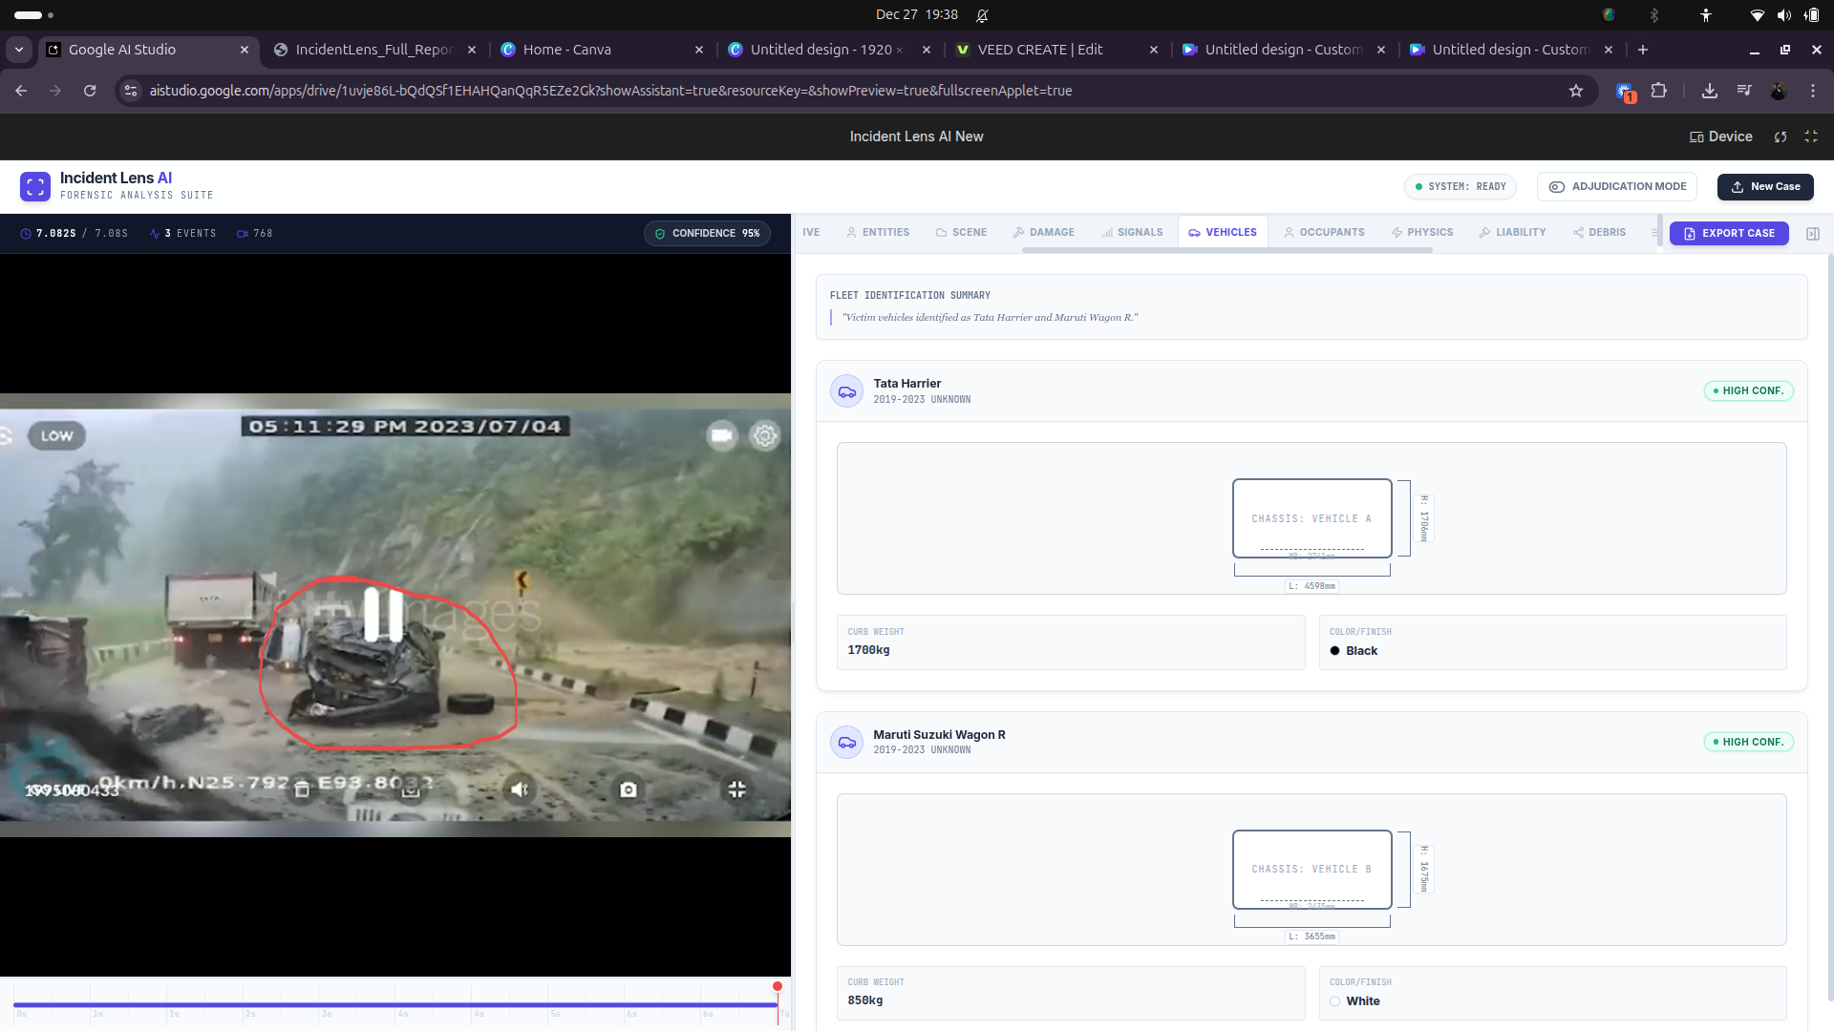This screenshot has width=1834, height=1031.
Task: Click the video recorder icon overlay
Action: [x=722, y=436]
